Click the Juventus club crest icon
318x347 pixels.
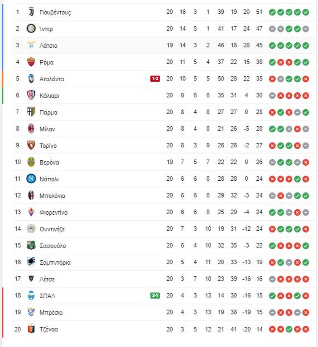31,12
